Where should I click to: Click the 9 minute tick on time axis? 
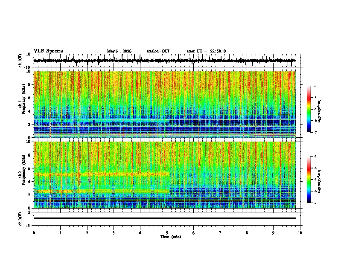pos(273,233)
